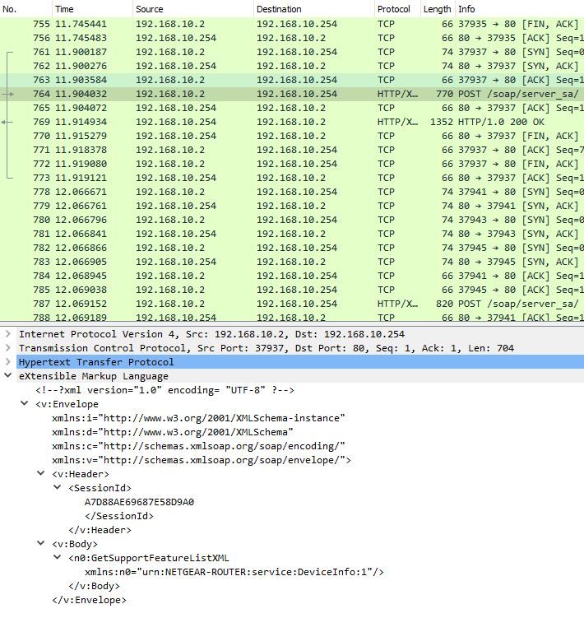This screenshot has width=584, height=618.
Task: Select packet 784 at time 12.068945
Action: tap(292, 276)
